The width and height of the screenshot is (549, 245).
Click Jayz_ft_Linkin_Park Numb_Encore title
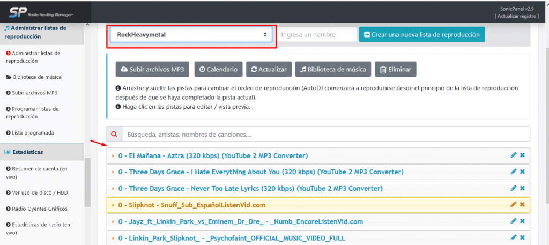(241, 221)
